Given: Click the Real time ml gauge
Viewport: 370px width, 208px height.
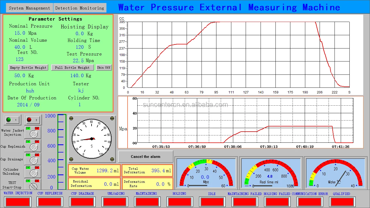Looking at the screenshot, I should (271, 173).
